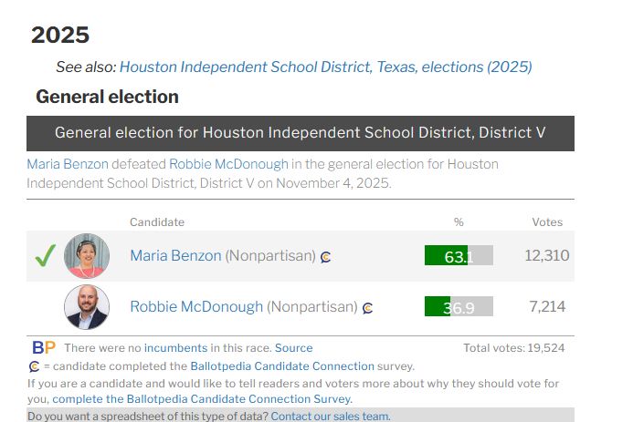The width and height of the screenshot is (633, 422).
Task: Open Robbie McDonough's candidate row link
Action: [196, 307]
